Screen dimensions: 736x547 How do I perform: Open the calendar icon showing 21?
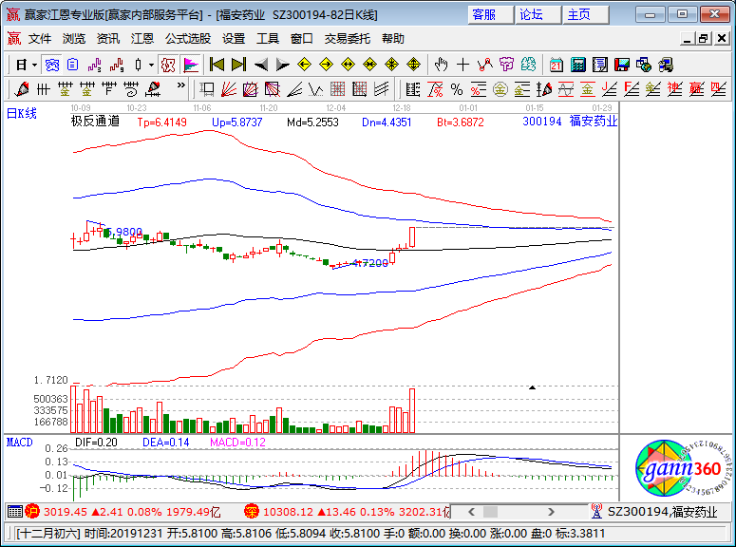coord(557,65)
